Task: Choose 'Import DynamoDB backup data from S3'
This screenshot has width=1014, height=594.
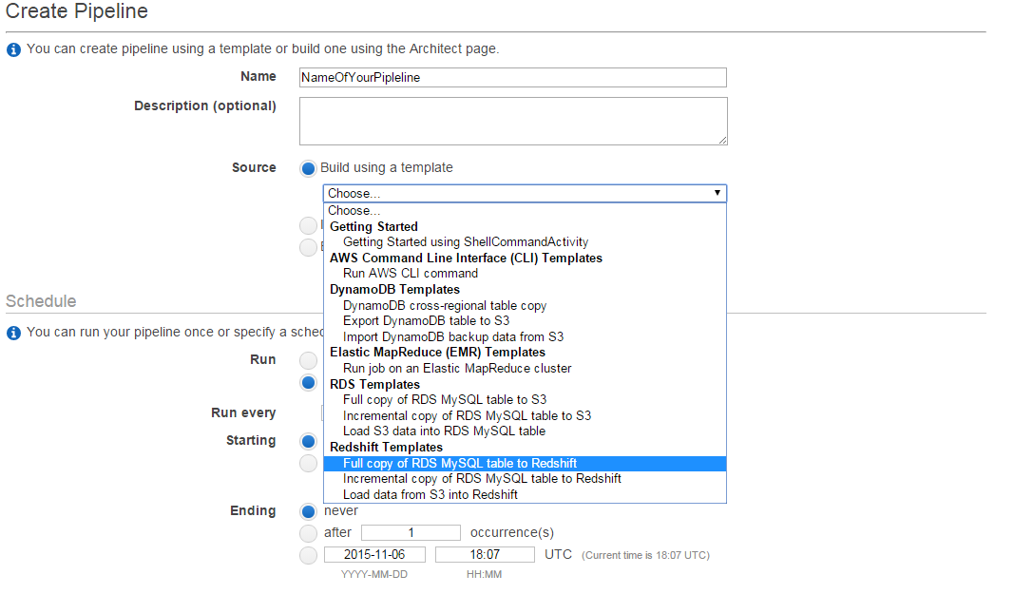Action: pyautogui.click(x=453, y=336)
